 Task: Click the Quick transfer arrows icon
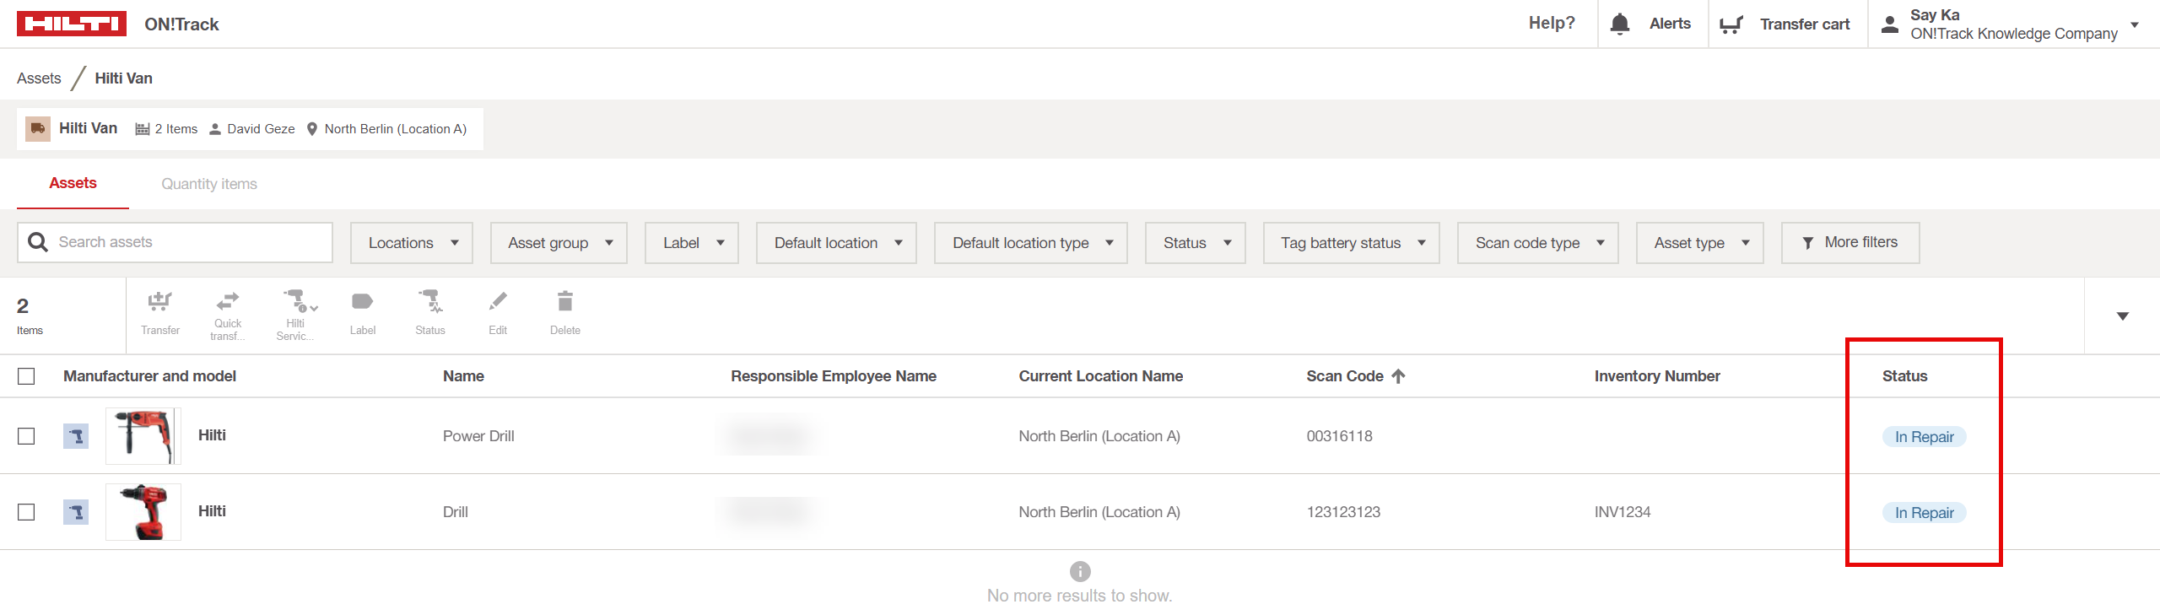(227, 301)
